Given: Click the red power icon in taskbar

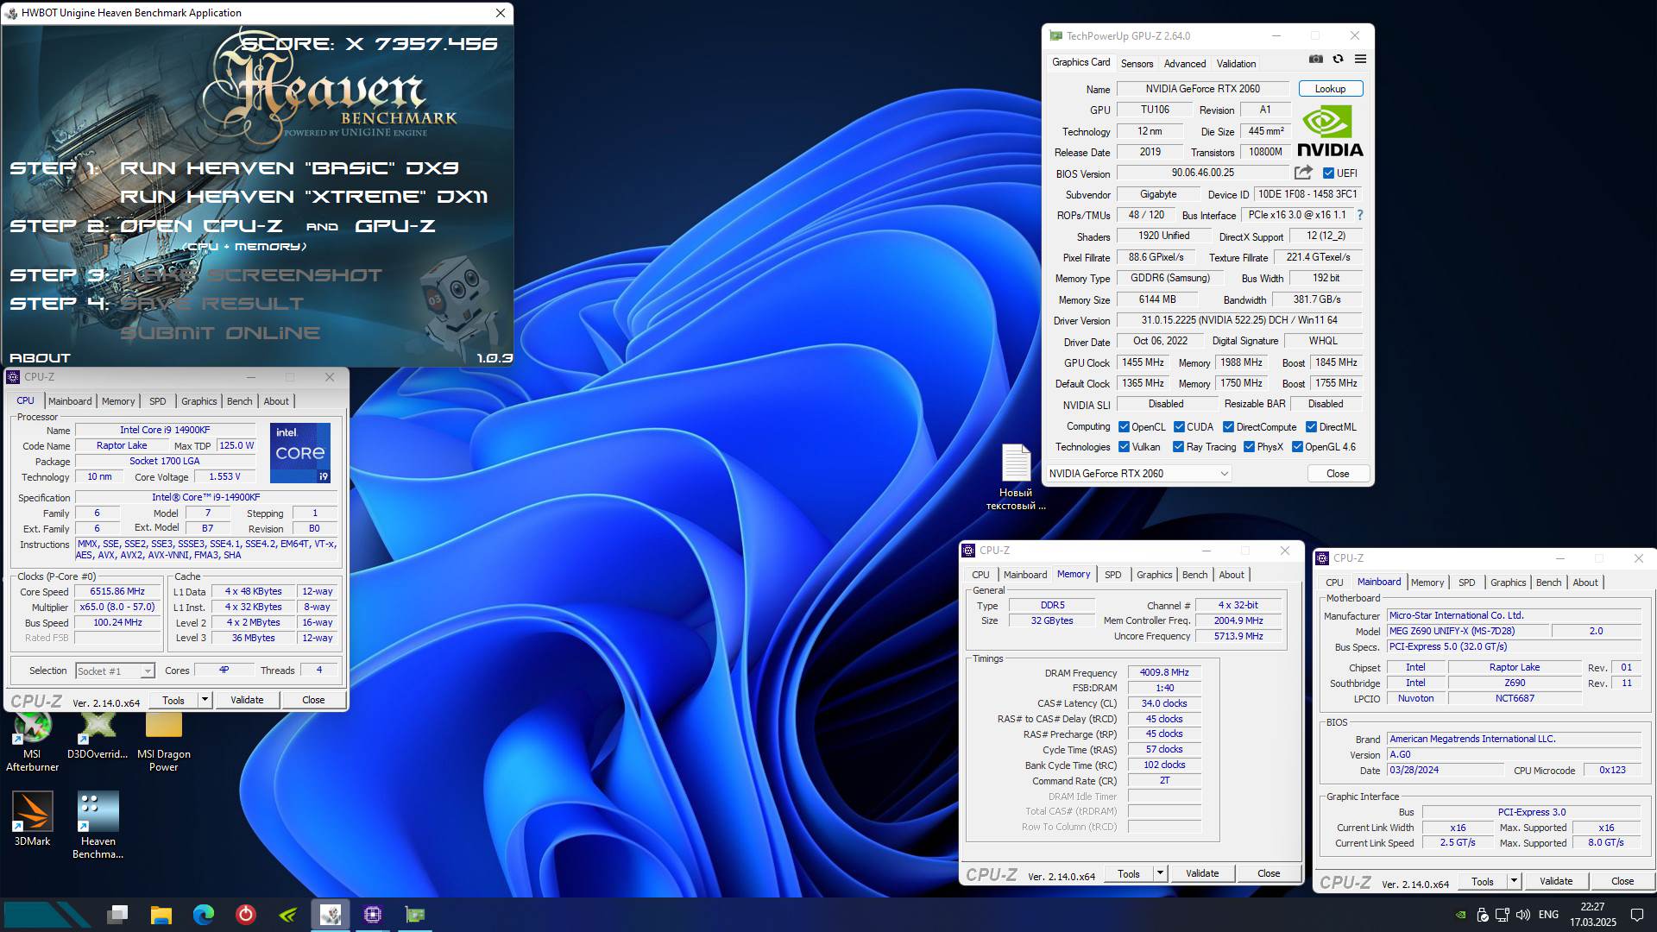Looking at the screenshot, I should tap(245, 915).
